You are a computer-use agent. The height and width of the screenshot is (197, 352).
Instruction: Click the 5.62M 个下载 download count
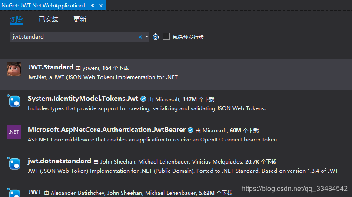216,193
